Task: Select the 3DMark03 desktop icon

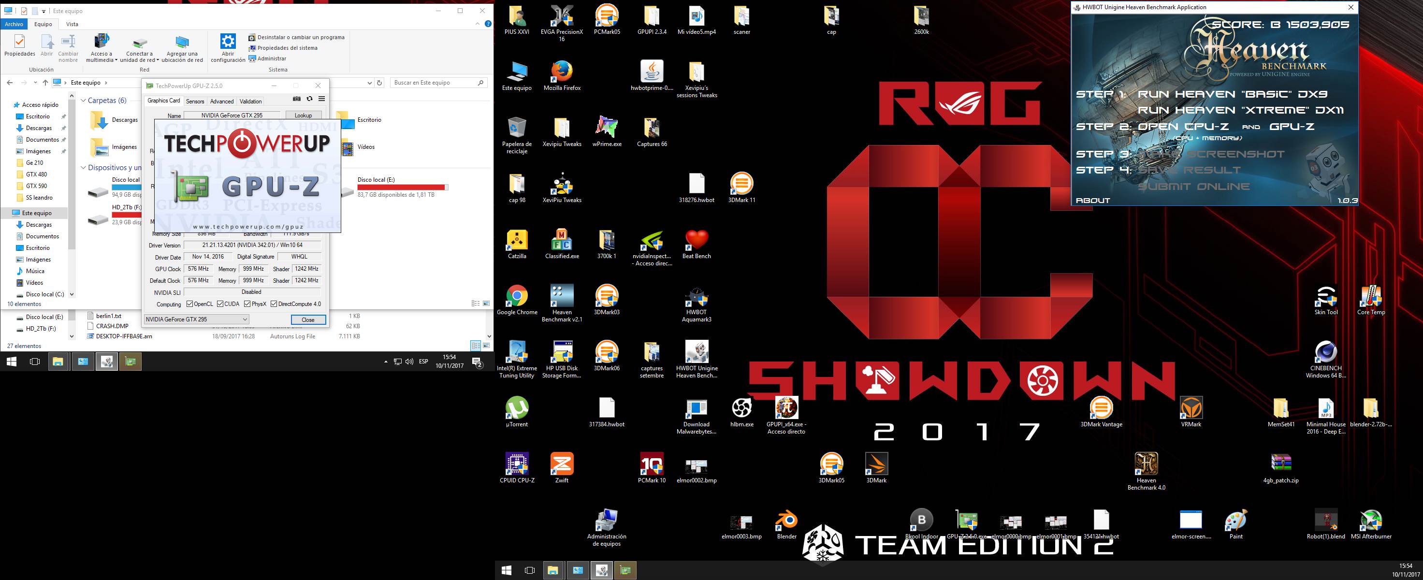Action: click(607, 301)
